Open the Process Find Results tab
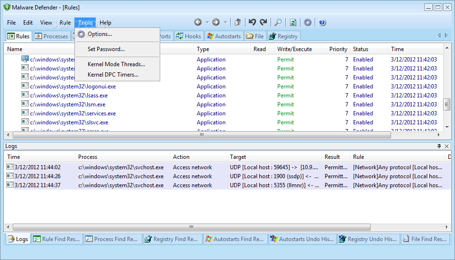 tap(113, 239)
